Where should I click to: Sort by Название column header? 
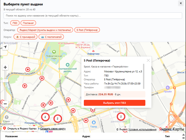[11, 136]
